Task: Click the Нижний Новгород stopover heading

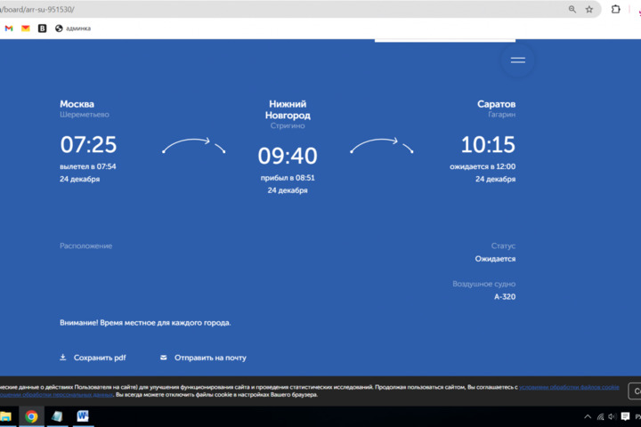Action: click(x=288, y=109)
